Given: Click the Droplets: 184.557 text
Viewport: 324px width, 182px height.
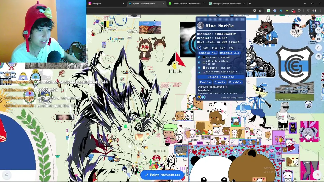Looking at the screenshot, I should tap(212, 38).
